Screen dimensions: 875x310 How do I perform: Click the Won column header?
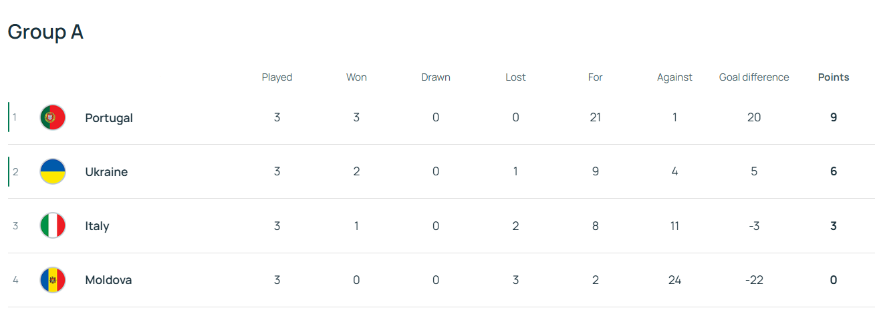tap(356, 77)
